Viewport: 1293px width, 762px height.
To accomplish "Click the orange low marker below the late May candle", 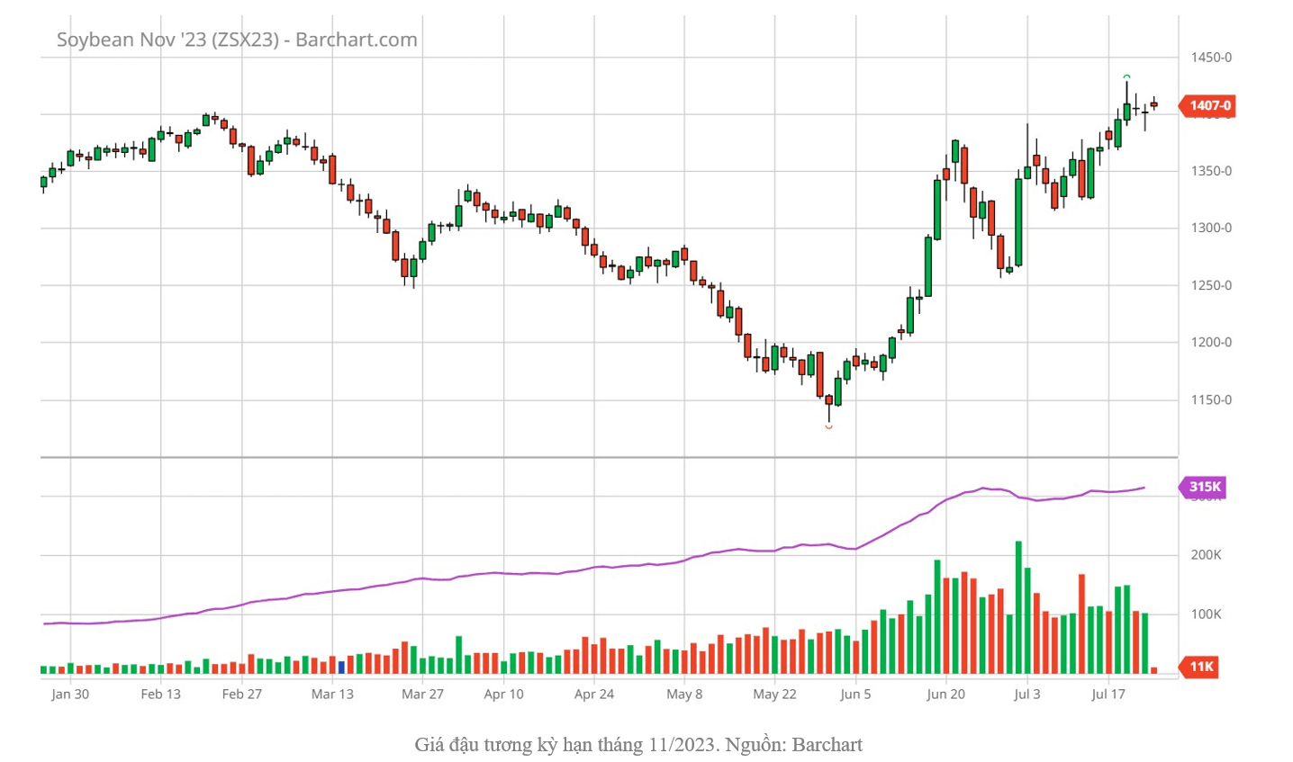I will [828, 426].
